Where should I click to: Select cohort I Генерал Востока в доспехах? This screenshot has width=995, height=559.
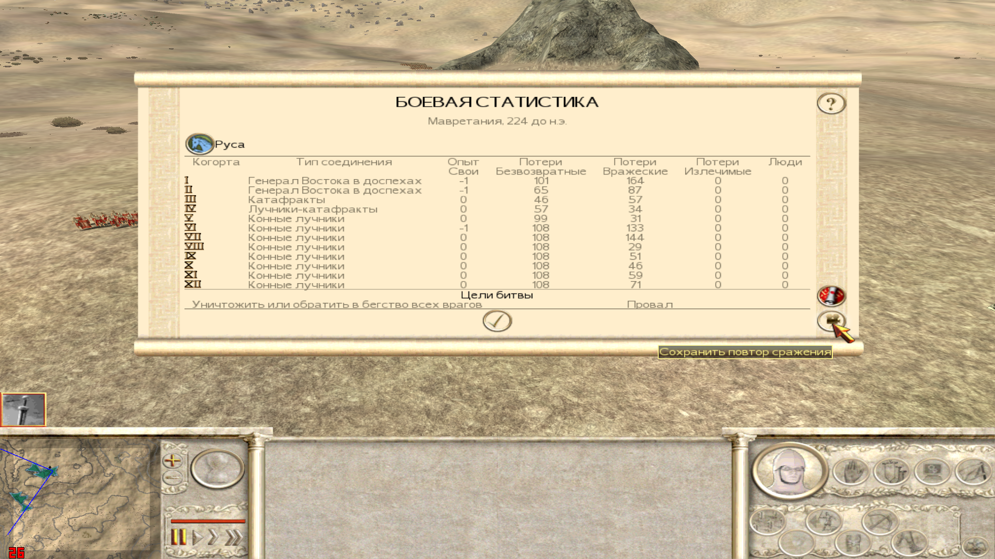click(497, 181)
